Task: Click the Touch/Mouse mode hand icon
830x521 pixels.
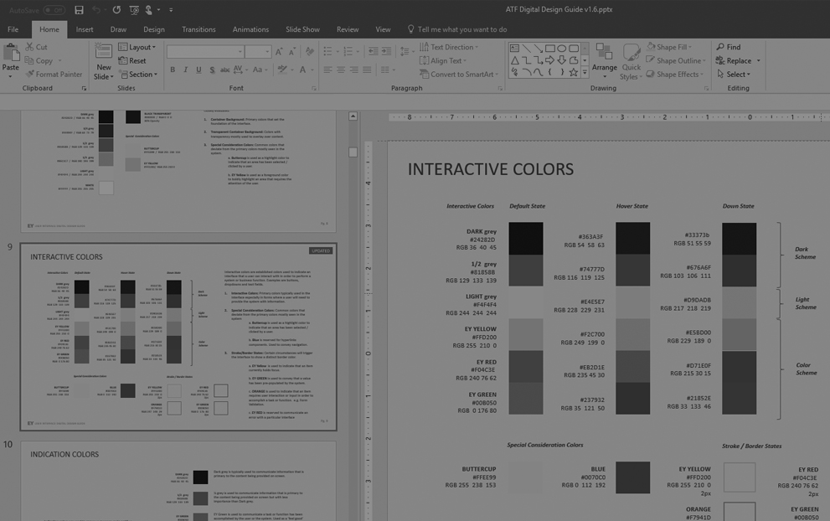Action: [149, 9]
